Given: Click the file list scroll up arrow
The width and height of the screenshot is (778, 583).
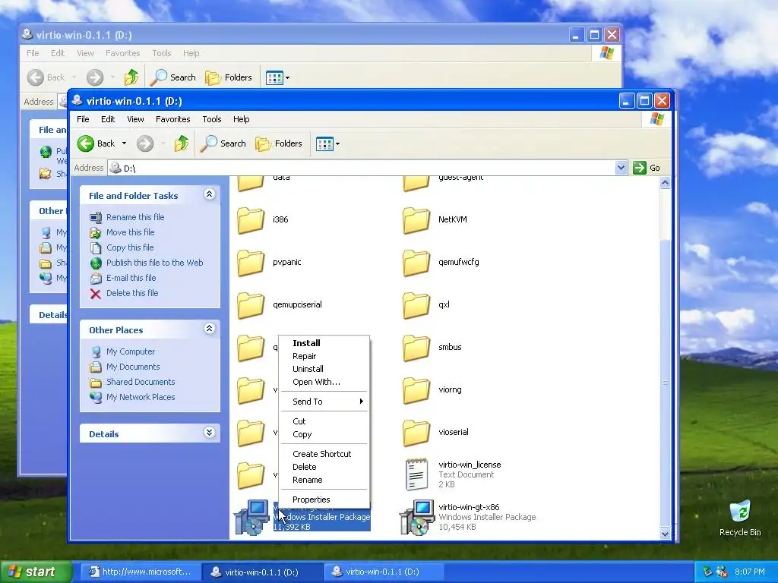Looking at the screenshot, I should pos(665,182).
